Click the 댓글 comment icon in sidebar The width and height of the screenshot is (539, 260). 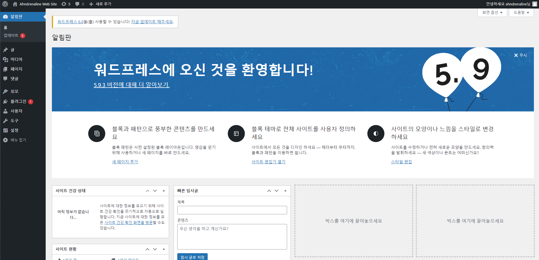[5, 79]
